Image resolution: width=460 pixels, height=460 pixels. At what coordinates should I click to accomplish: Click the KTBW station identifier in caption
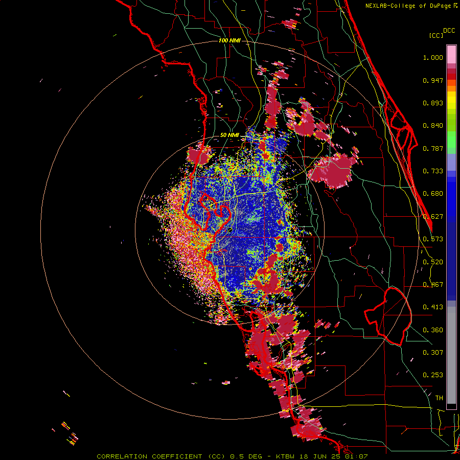[x=286, y=456]
